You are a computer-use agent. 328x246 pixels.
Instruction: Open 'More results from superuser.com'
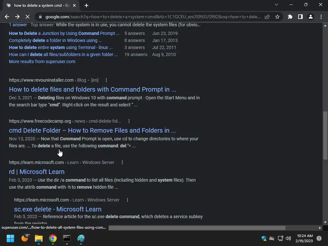click(42, 62)
